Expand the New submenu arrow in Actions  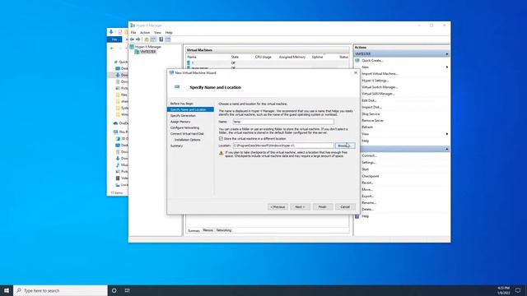[x=446, y=67]
